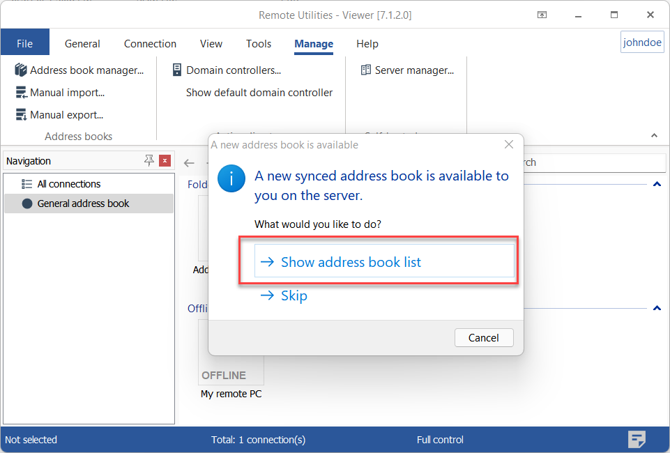Click the Manual import icon
The image size is (670, 453).
[x=21, y=93]
